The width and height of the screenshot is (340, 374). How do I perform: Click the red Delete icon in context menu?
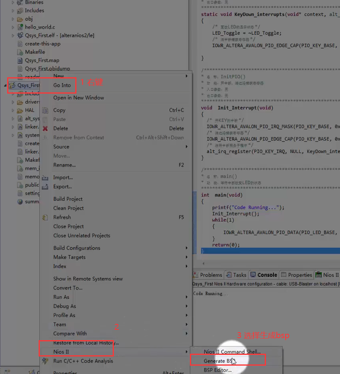coord(45,129)
